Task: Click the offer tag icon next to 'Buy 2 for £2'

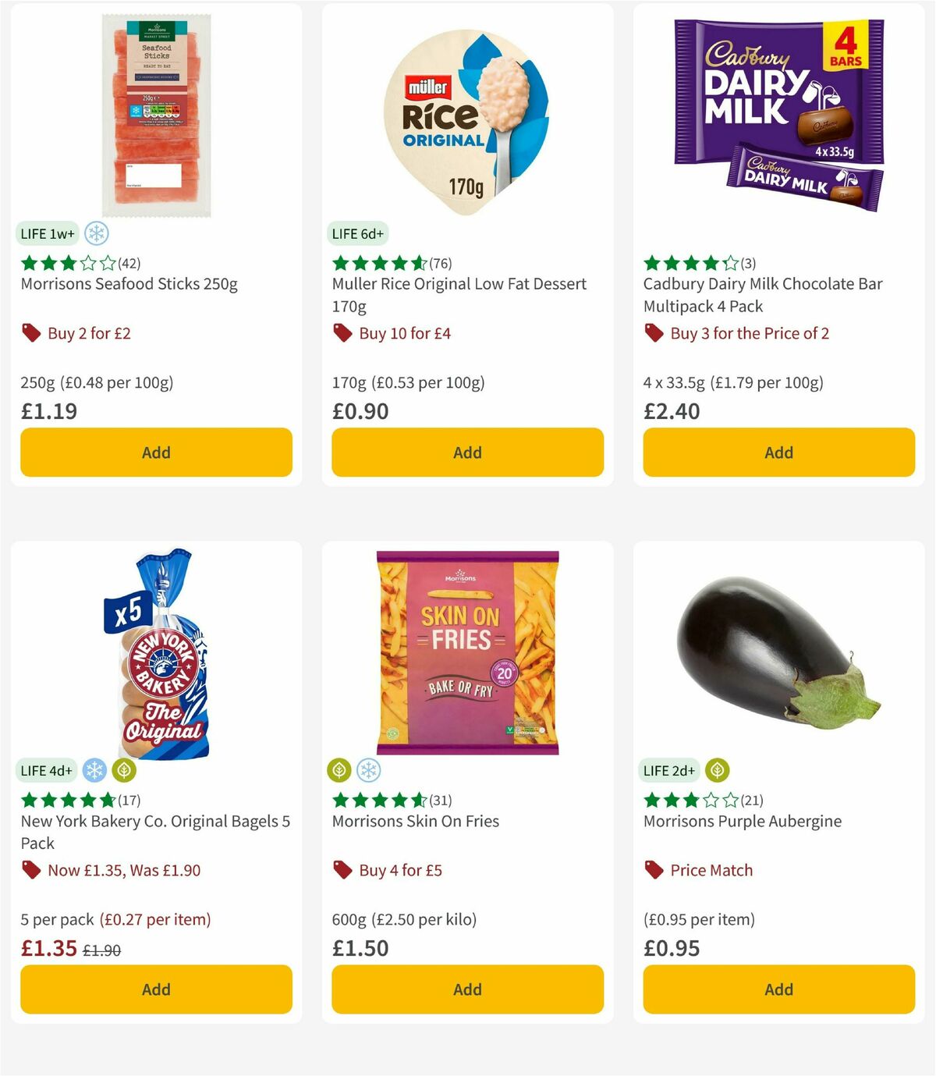Action: click(31, 332)
